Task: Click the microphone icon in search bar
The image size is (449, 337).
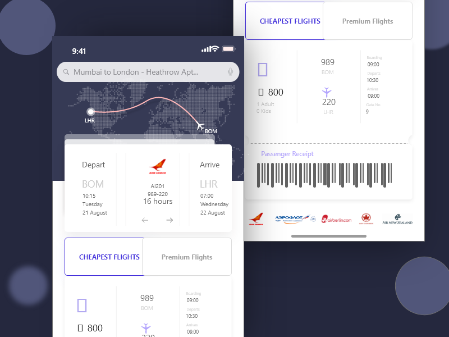Action: (230, 72)
